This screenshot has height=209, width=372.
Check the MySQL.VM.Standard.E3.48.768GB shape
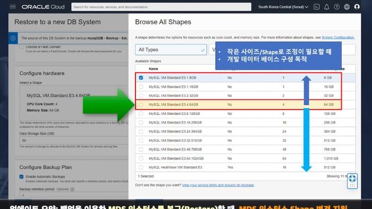(x=141, y=149)
